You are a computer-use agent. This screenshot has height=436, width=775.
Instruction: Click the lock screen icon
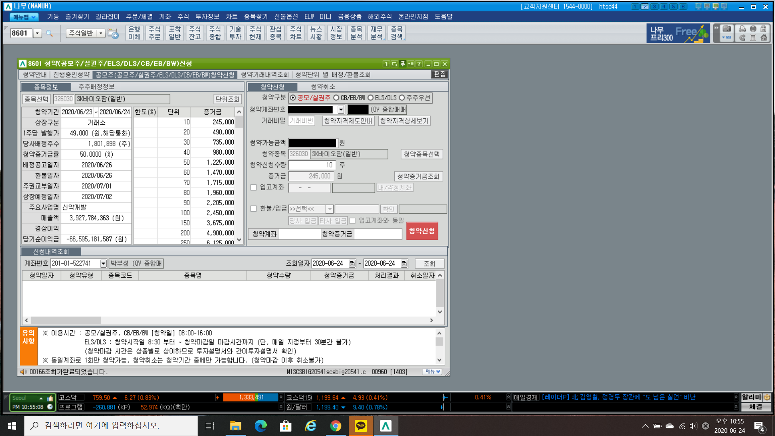click(x=763, y=29)
